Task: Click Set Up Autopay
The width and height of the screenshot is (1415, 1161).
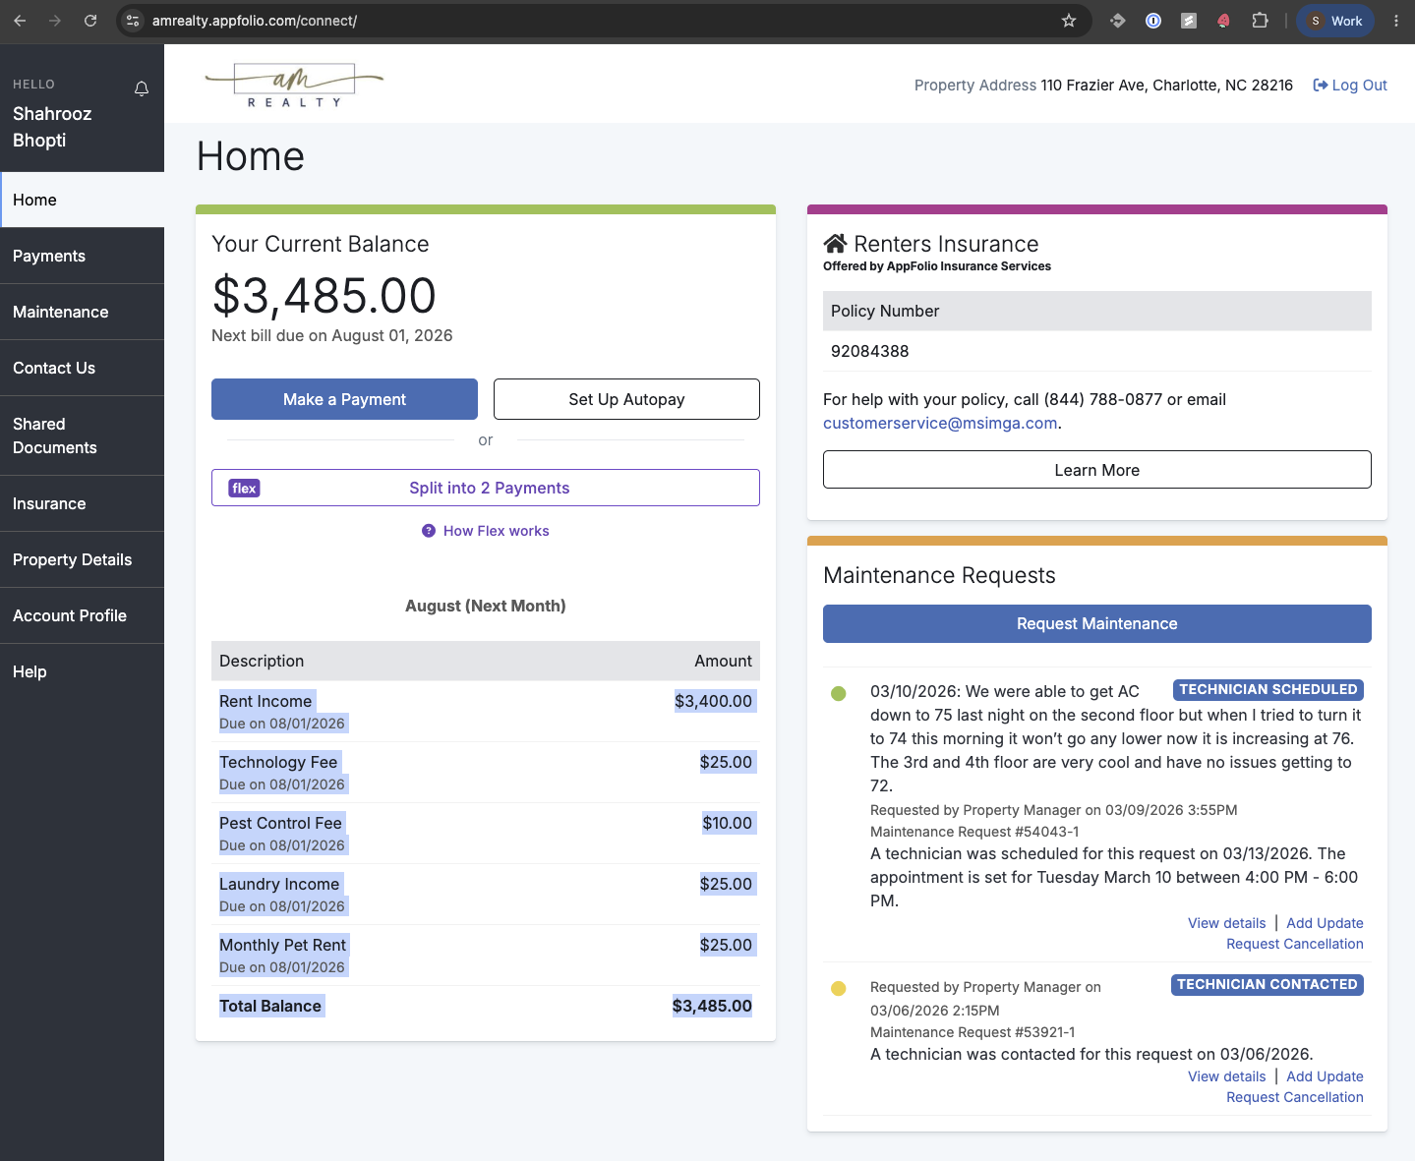Action: [x=626, y=399]
